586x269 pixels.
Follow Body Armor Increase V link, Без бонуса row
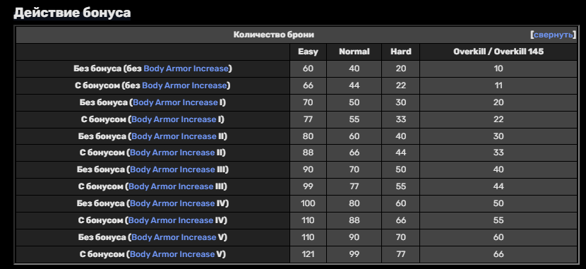click(174, 237)
